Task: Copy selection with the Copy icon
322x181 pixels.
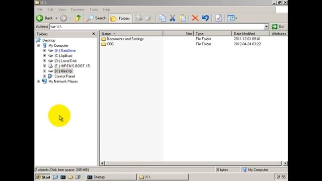Action: pos(162,18)
